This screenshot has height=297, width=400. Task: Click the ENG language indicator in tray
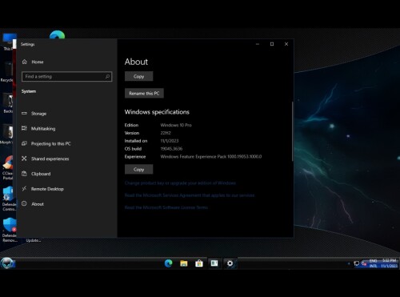(374, 263)
